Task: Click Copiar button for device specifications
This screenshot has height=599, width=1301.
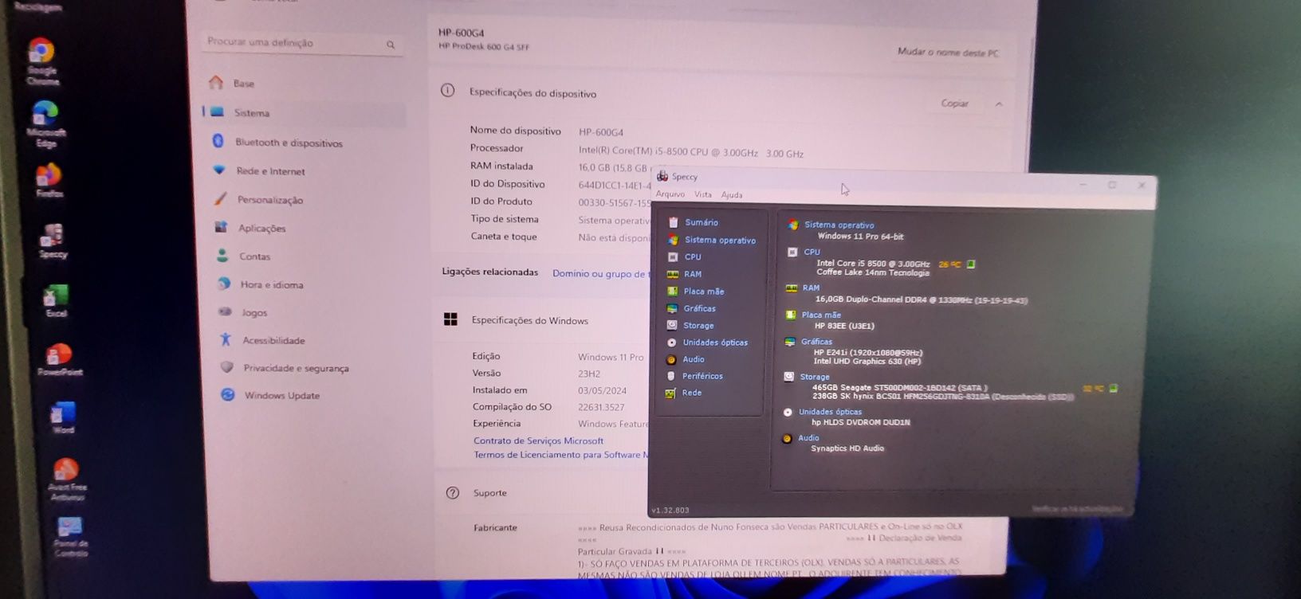Action: (x=954, y=104)
